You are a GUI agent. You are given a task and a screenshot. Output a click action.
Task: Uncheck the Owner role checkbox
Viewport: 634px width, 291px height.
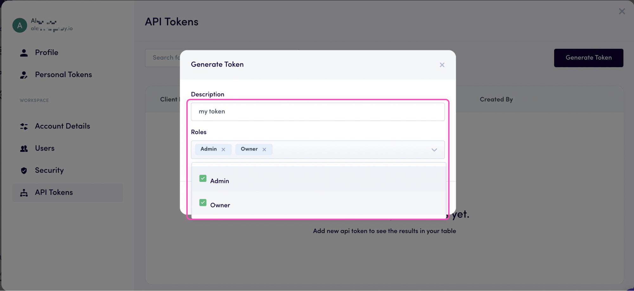click(203, 202)
